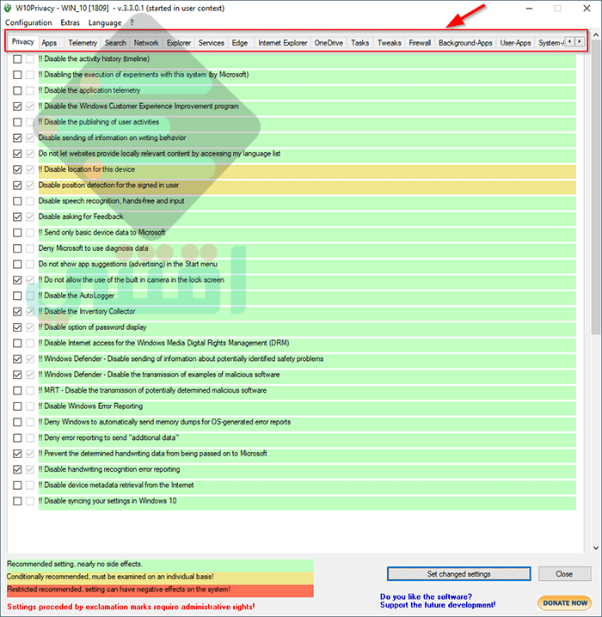Screen dimensions: 602x617
Task: Switch to the User-Apps tab
Action: [x=515, y=43]
